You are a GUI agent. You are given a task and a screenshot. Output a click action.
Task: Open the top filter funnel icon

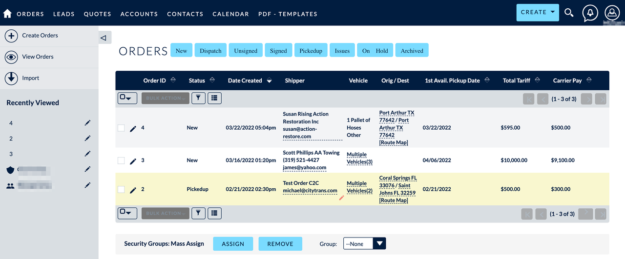click(198, 98)
